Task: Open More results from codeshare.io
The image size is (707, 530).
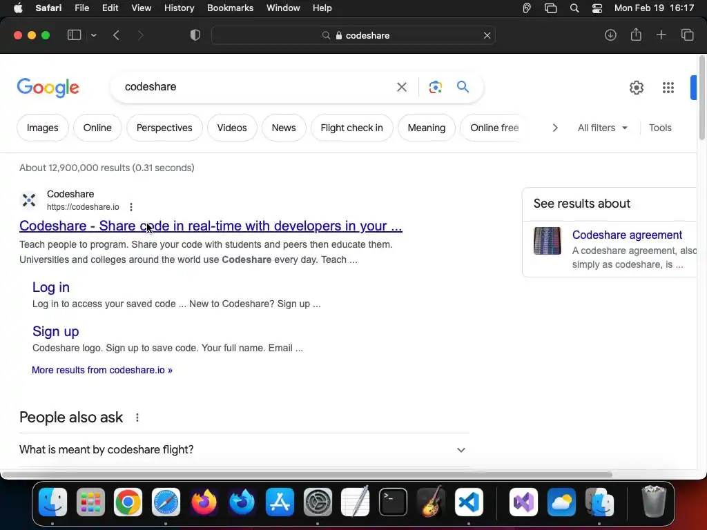Action: point(102,370)
